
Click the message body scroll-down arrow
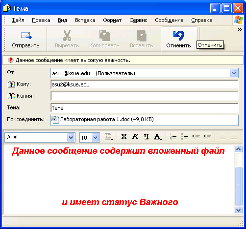(238, 210)
